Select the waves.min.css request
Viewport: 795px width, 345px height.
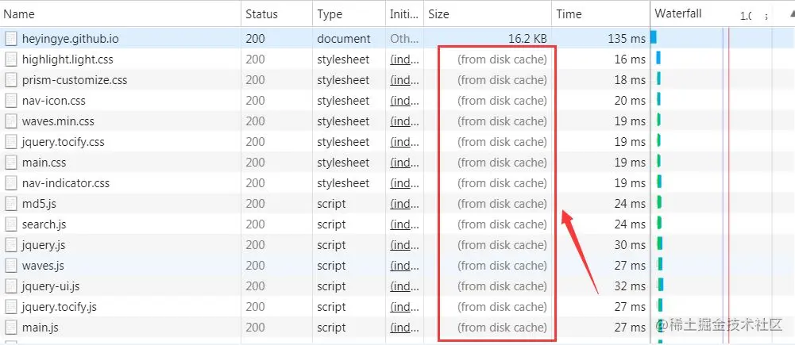pyautogui.click(x=325, y=121)
